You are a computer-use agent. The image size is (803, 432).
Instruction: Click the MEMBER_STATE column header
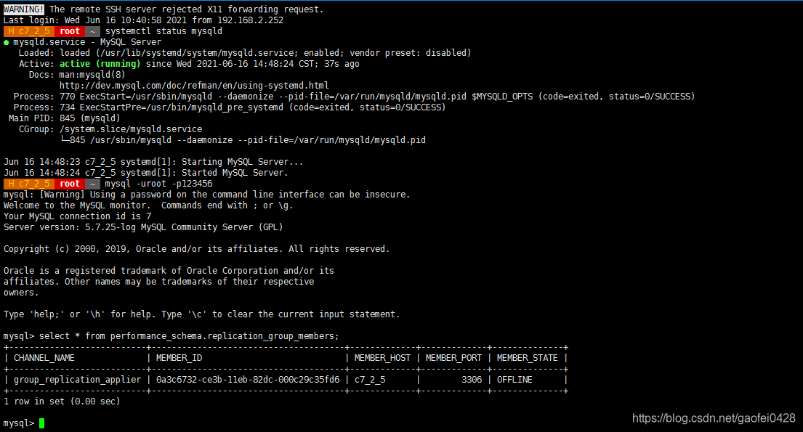pos(527,358)
